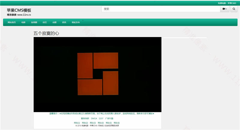Screen dimensions: 240x130
Task: Click the 免费电影 - 苹果CMS top link
Action: pyautogui.click(x=227, y=3)
